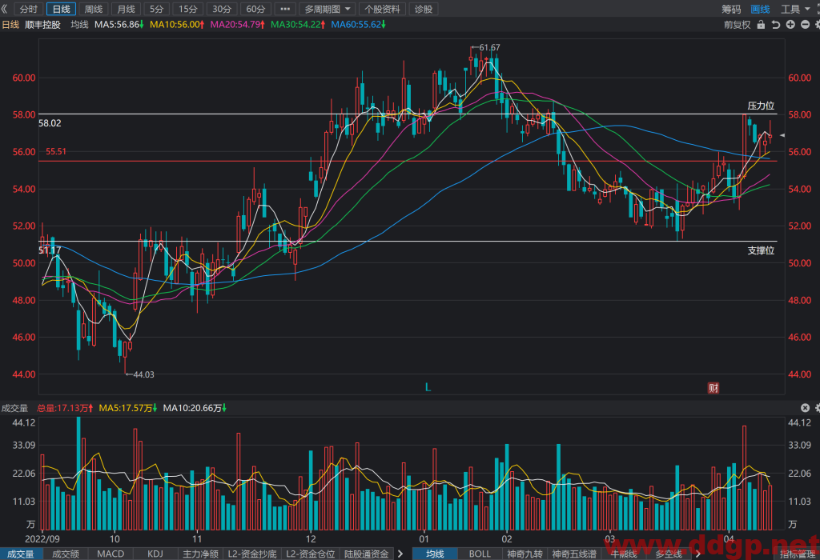This screenshot has width=820, height=560.
Task: Click the magenta MA20:54.79 label
Action: point(237,25)
